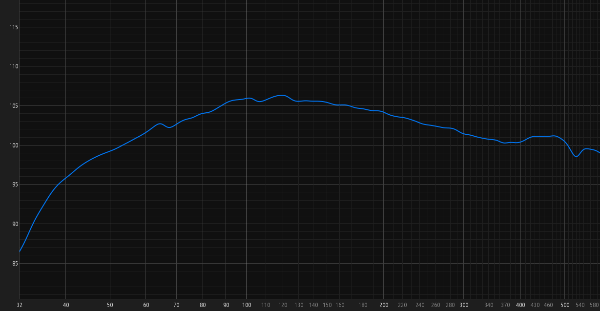The width and height of the screenshot is (600, 311).
Task: Click the 460 frequency axis label
Action: [549, 305]
